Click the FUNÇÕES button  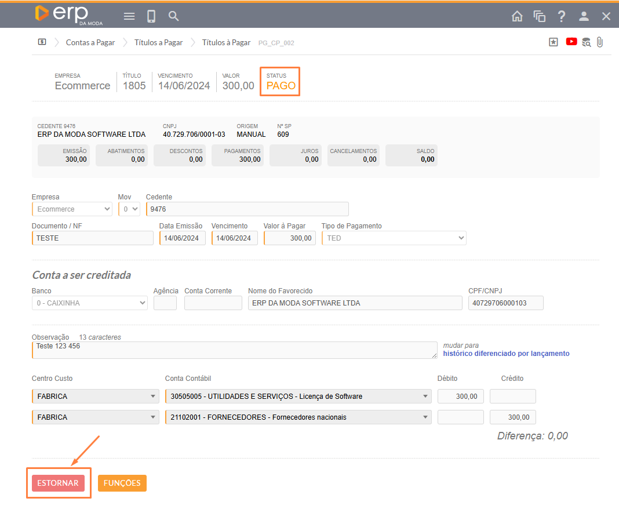coord(122,483)
